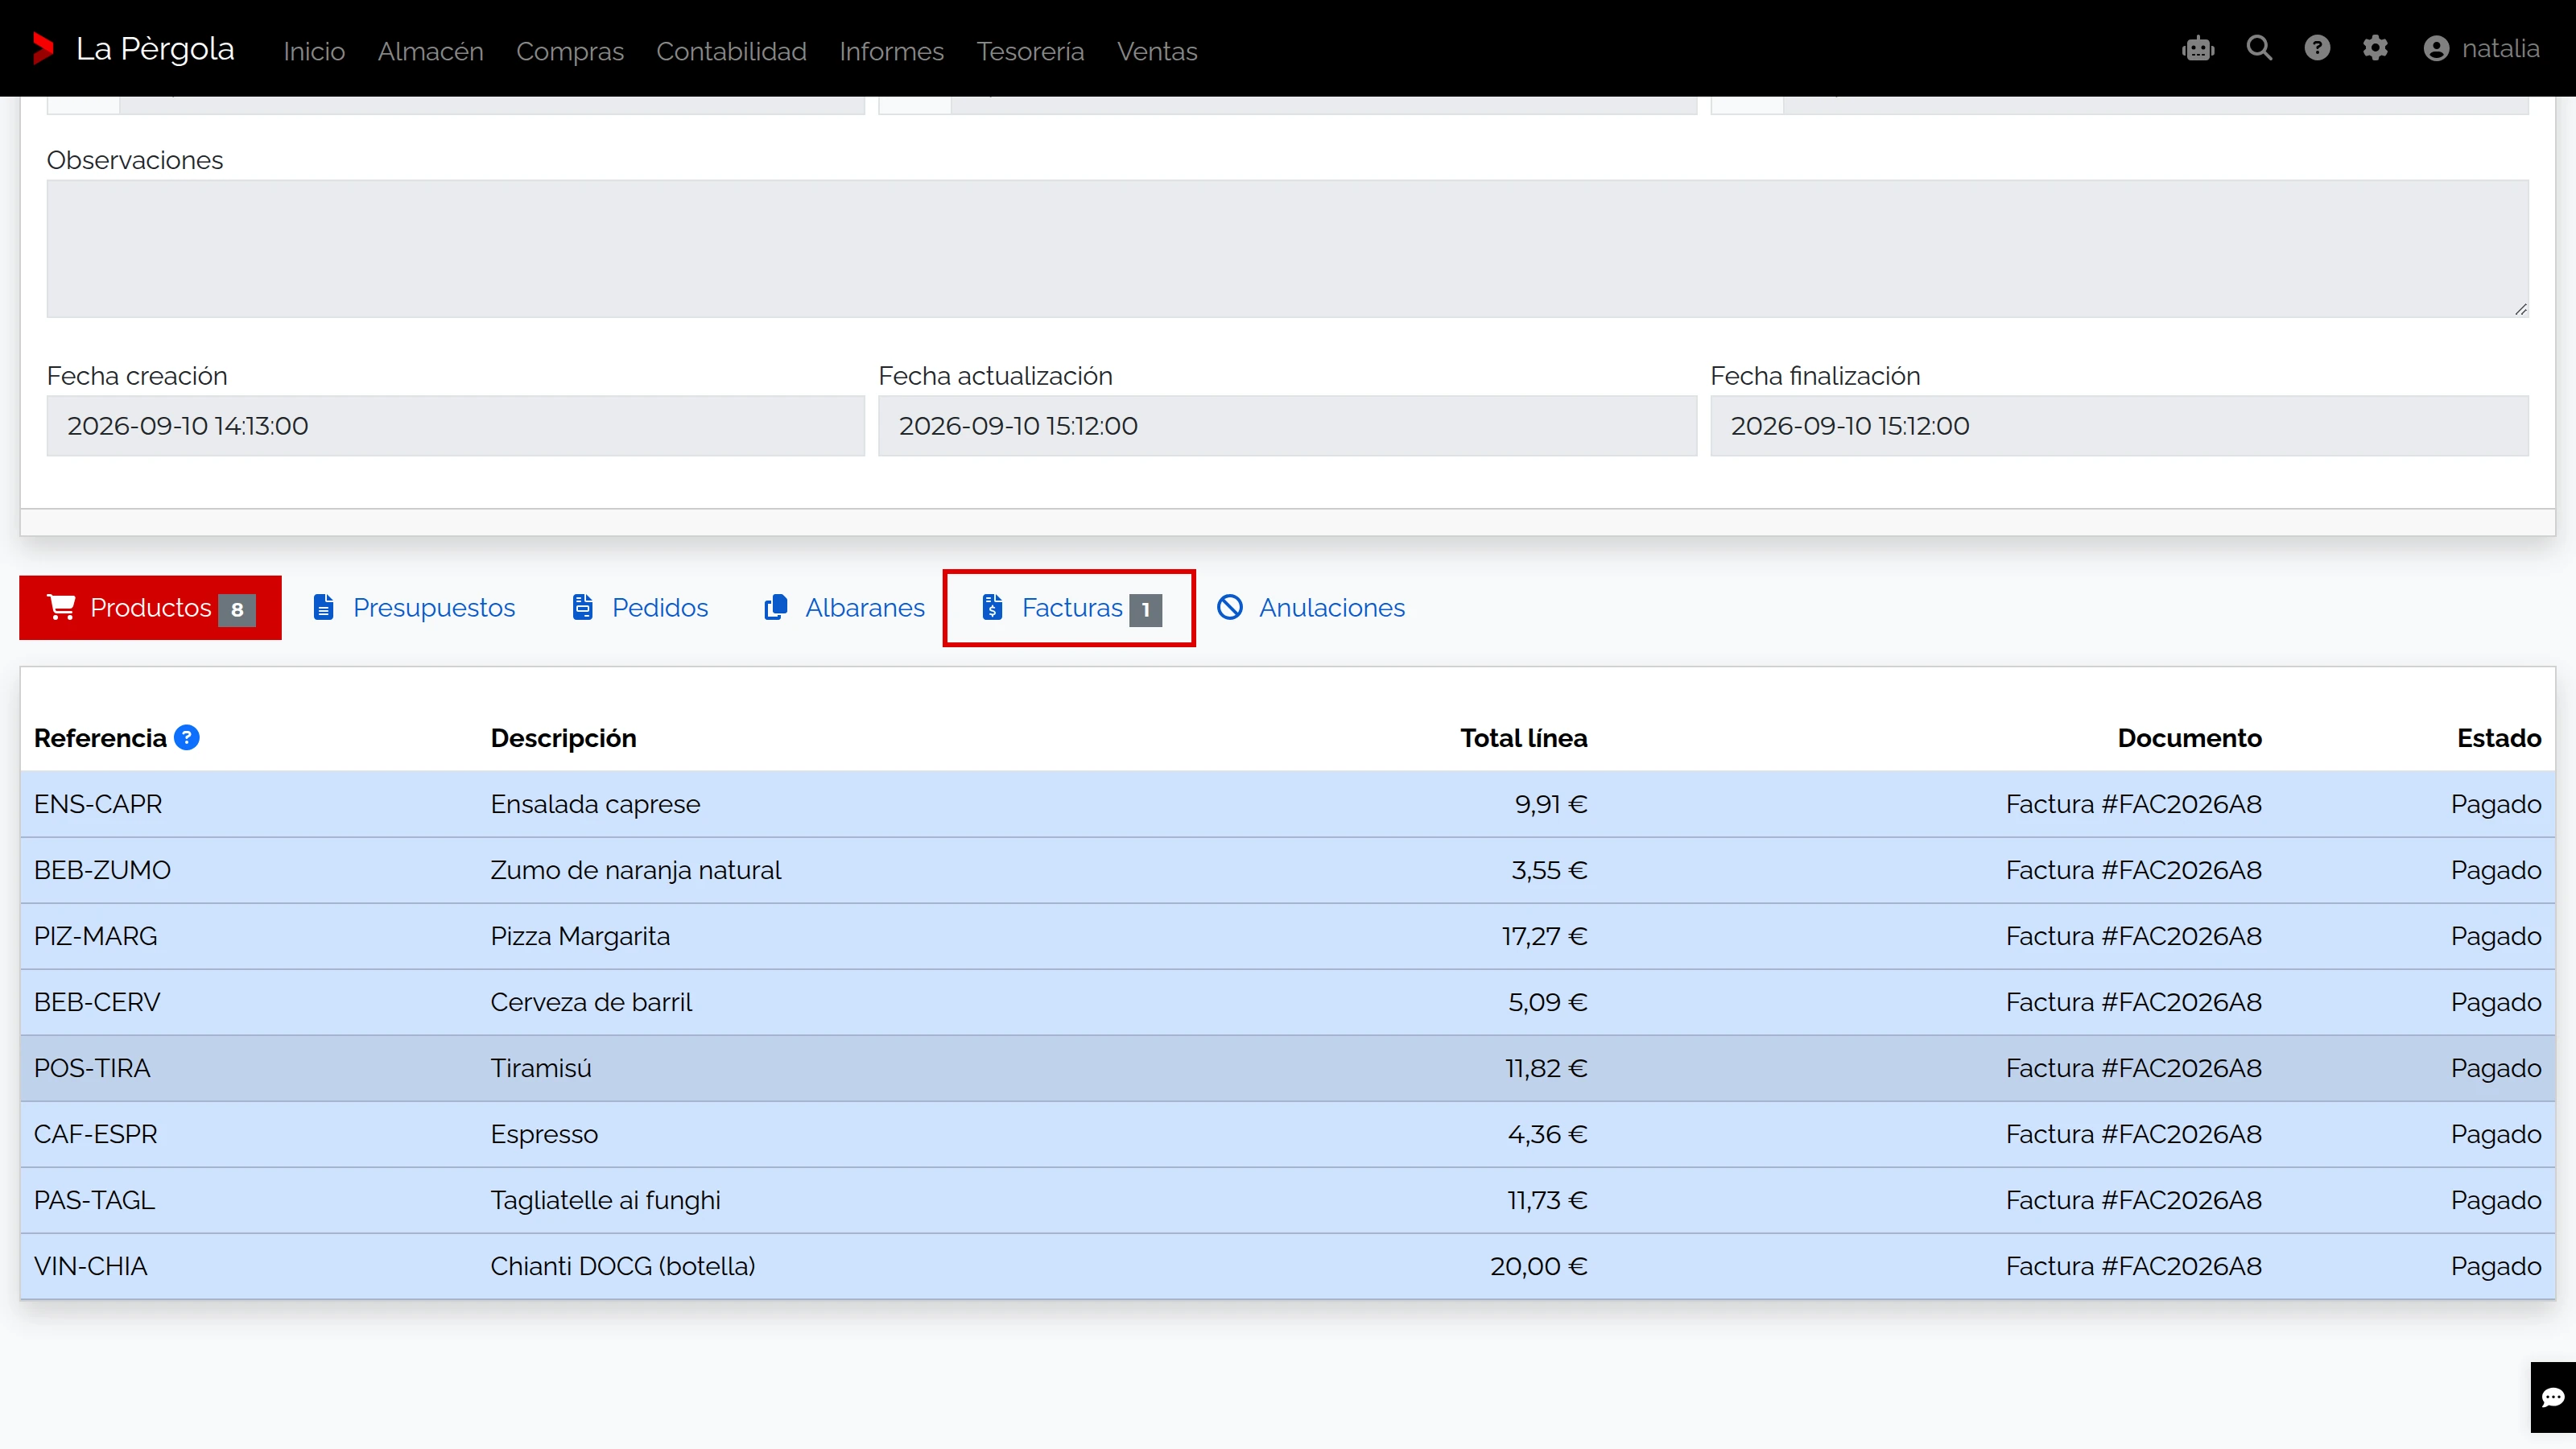This screenshot has height=1449, width=2576.
Task: Switch to the Pedidos tab label
Action: point(660,607)
